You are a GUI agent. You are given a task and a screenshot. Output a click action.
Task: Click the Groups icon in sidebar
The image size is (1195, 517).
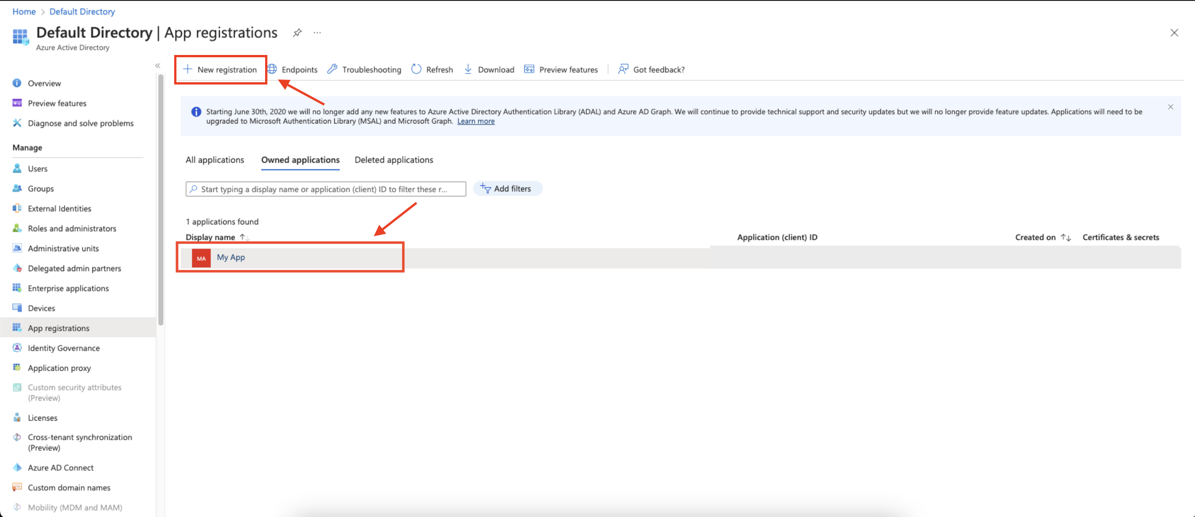17,188
